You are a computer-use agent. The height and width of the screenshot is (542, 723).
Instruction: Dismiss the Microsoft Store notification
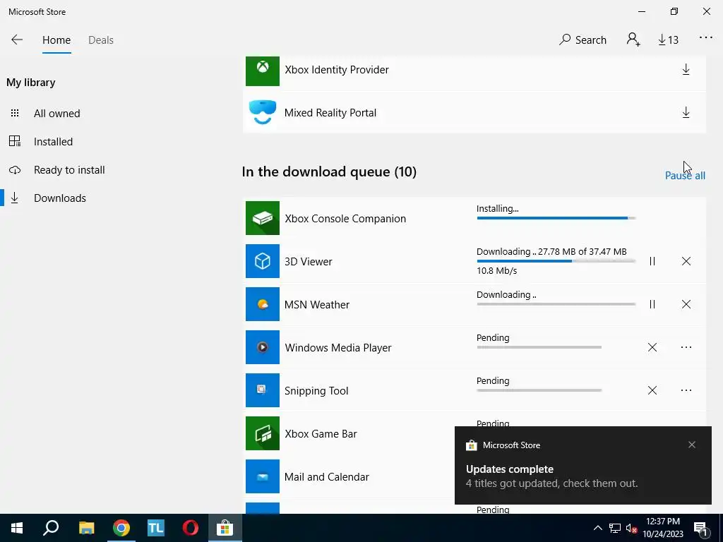coord(692,445)
